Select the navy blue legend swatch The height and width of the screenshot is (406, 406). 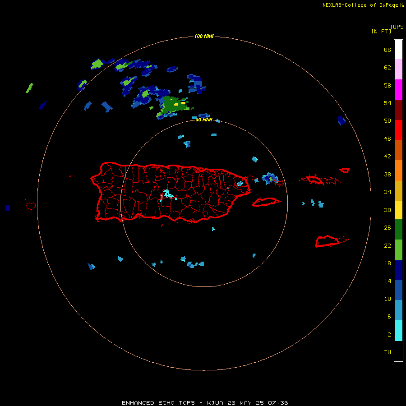[398, 270]
